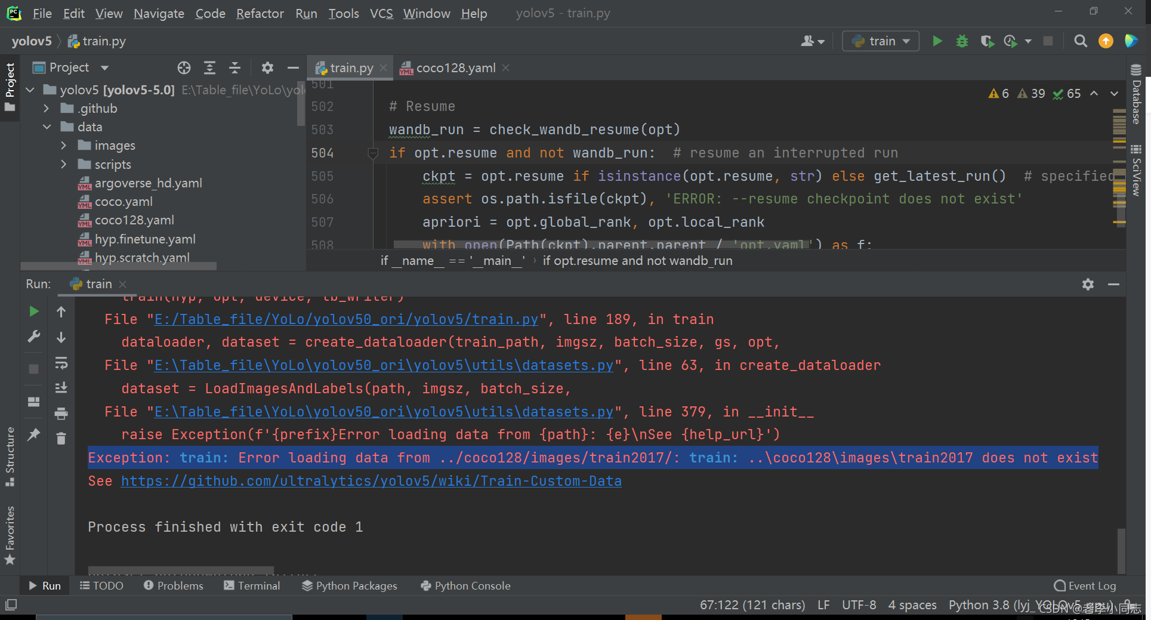Open the JetBrains Toolbox colorful icon
Image resolution: width=1151 pixels, height=620 pixels.
1131,41
